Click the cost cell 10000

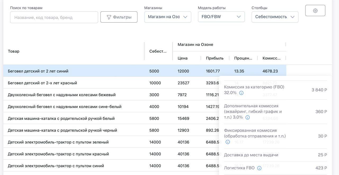tap(155, 83)
